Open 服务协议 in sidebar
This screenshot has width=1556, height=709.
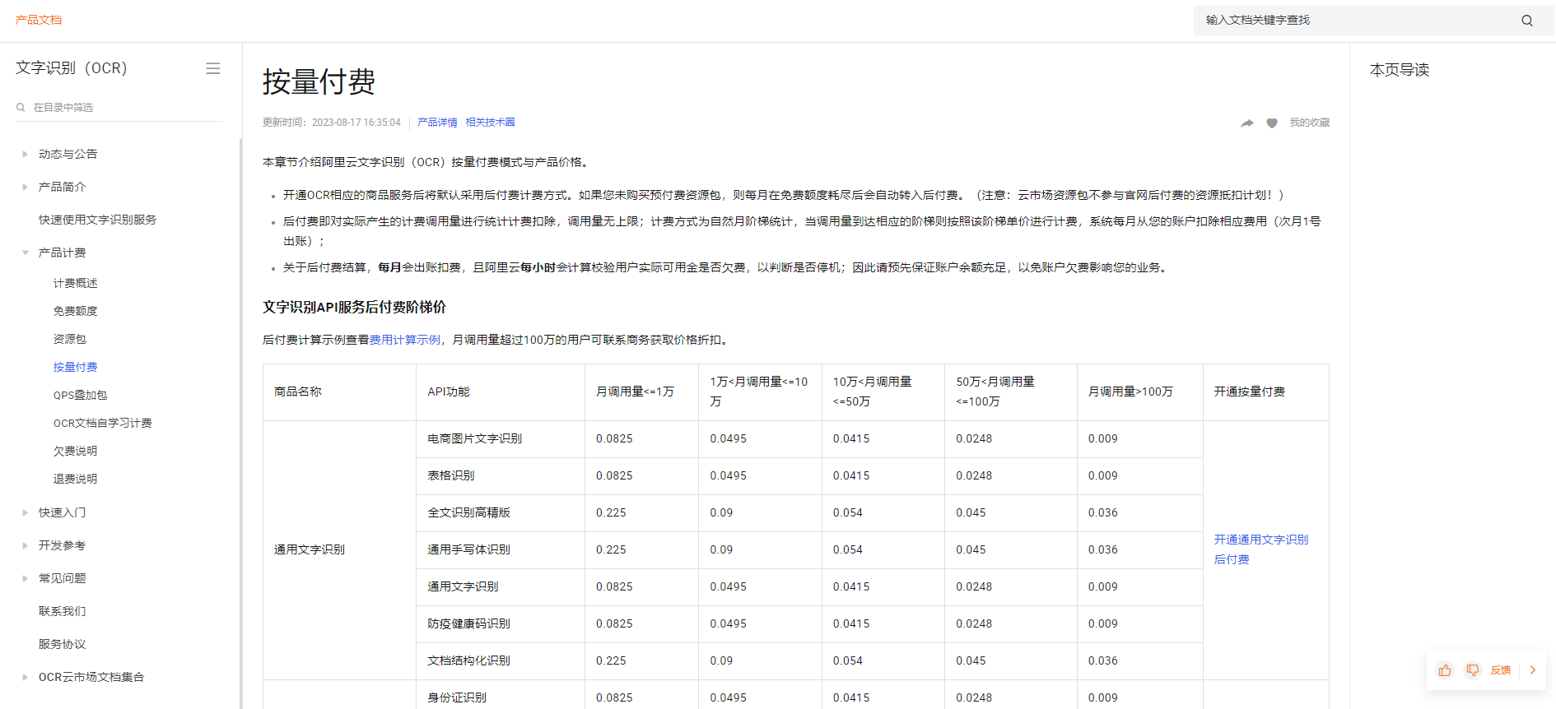point(63,644)
